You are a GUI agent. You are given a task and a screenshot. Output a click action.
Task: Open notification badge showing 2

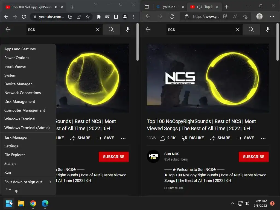click(272, 203)
